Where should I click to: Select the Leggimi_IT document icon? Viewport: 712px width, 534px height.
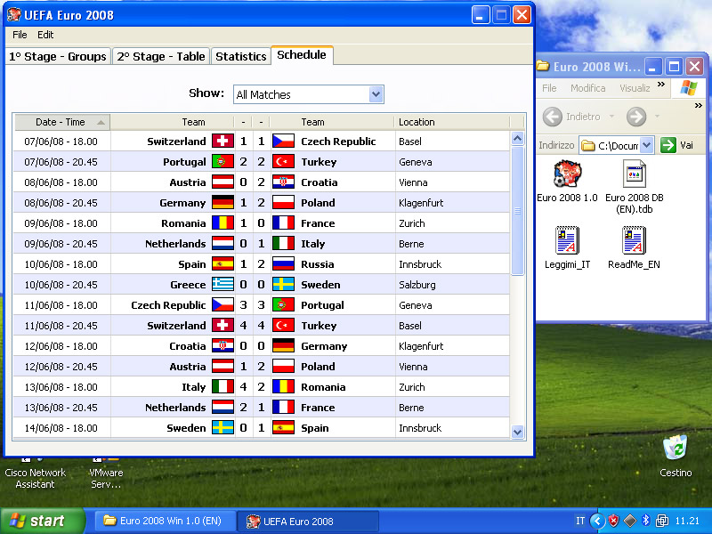567,239
